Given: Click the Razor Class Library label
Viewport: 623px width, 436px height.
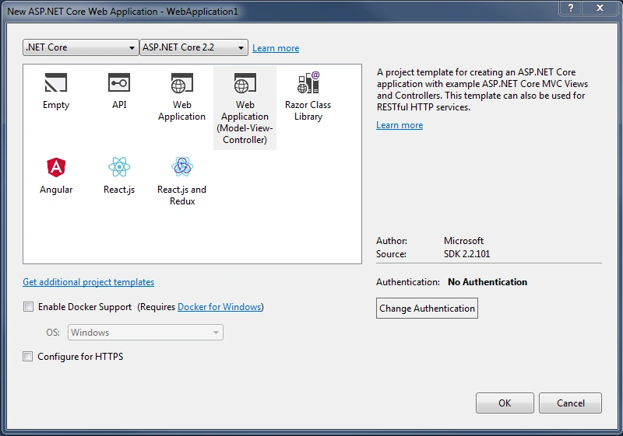Looking at the screenshot, I should point(308,110).
